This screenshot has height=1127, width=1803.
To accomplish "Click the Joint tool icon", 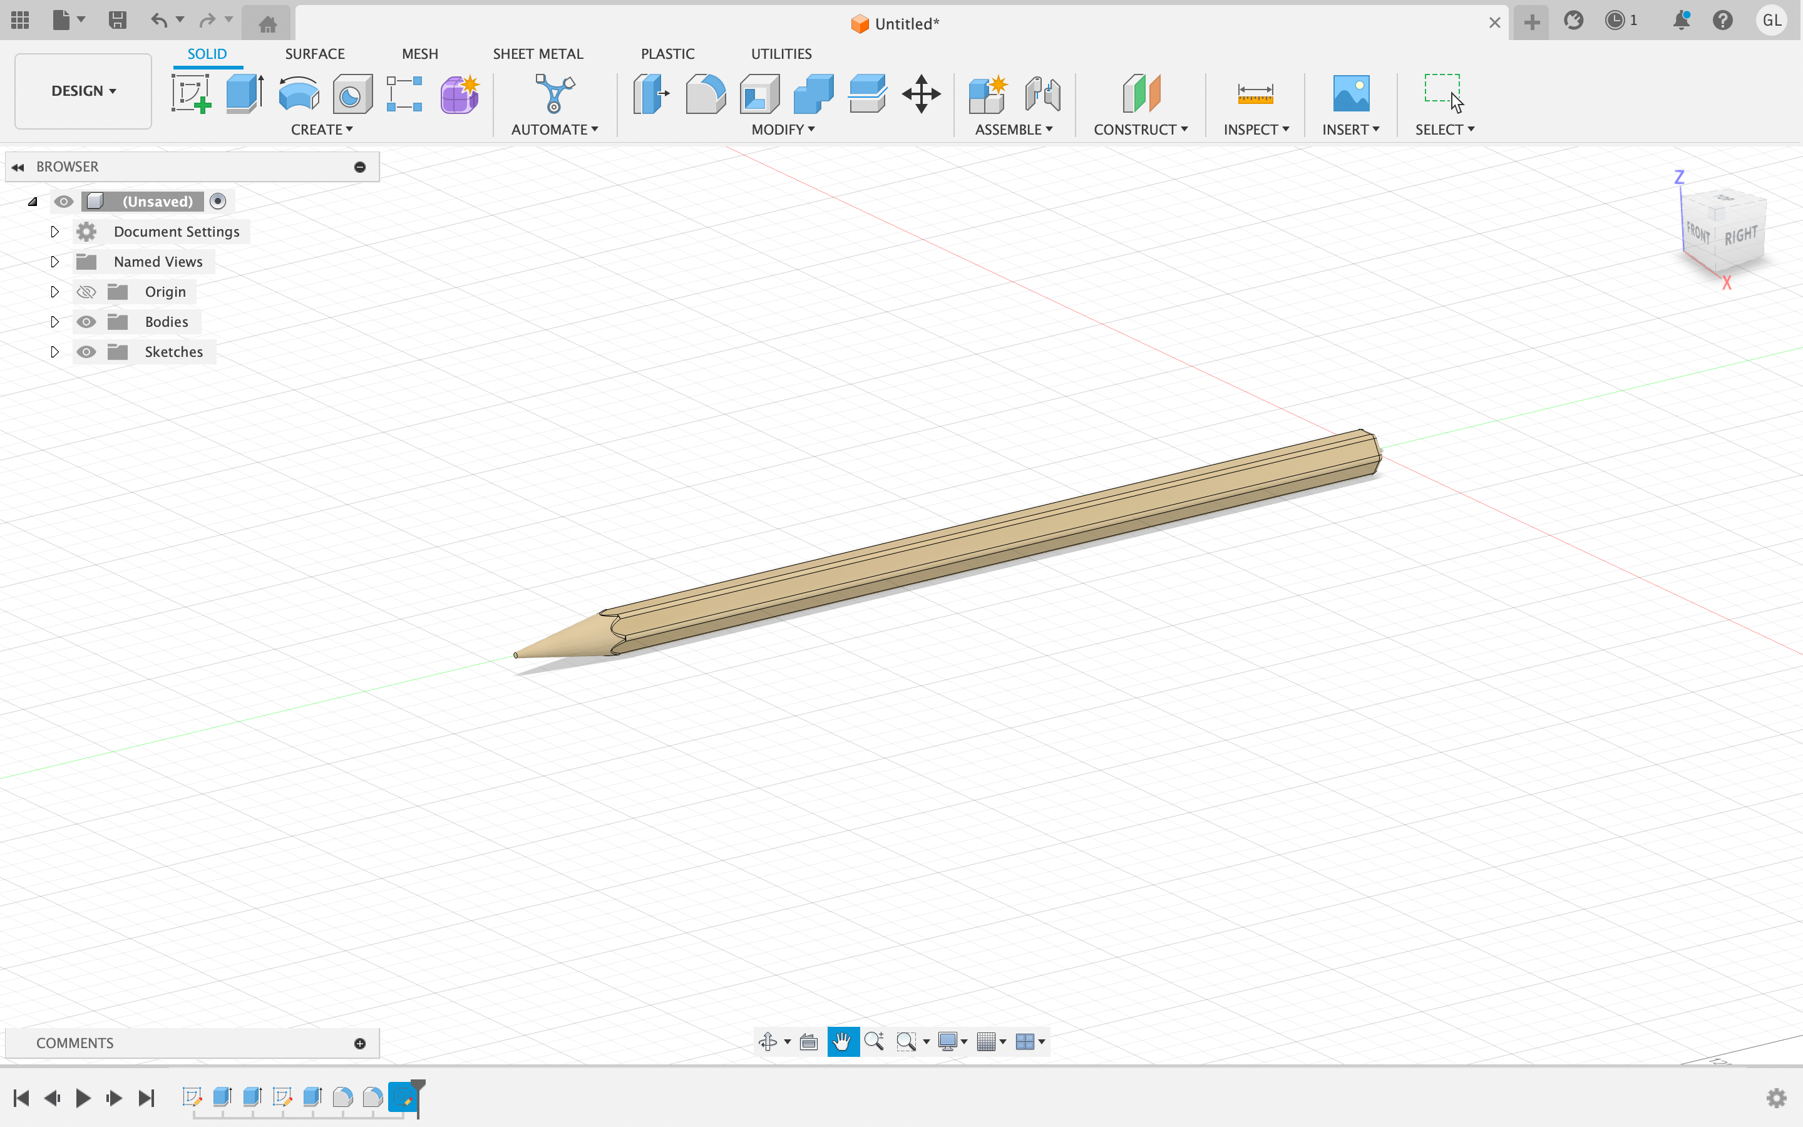I will pyautogui.click(x=1042, y=94).
